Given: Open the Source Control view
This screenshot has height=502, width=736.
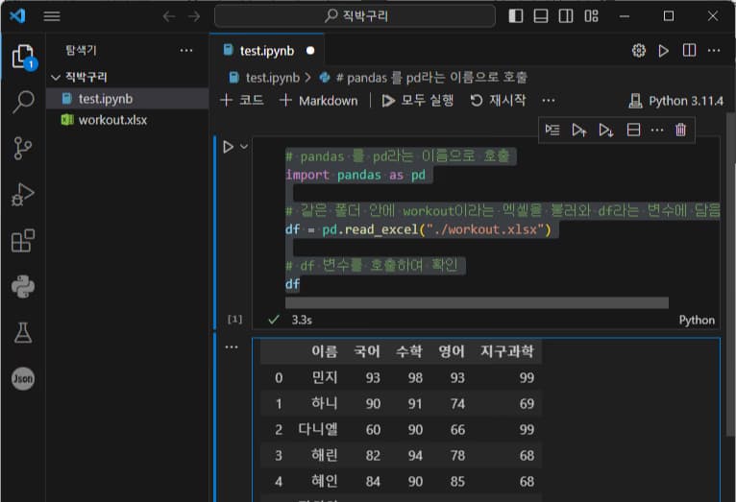Looking at the screenshot, I should coord(23,148).
